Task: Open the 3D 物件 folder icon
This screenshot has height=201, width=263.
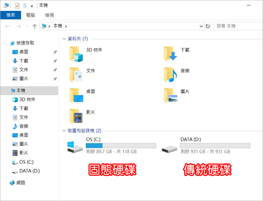Action: (76, 54)
